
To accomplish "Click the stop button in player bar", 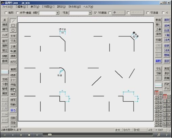I will coord(29,135).
